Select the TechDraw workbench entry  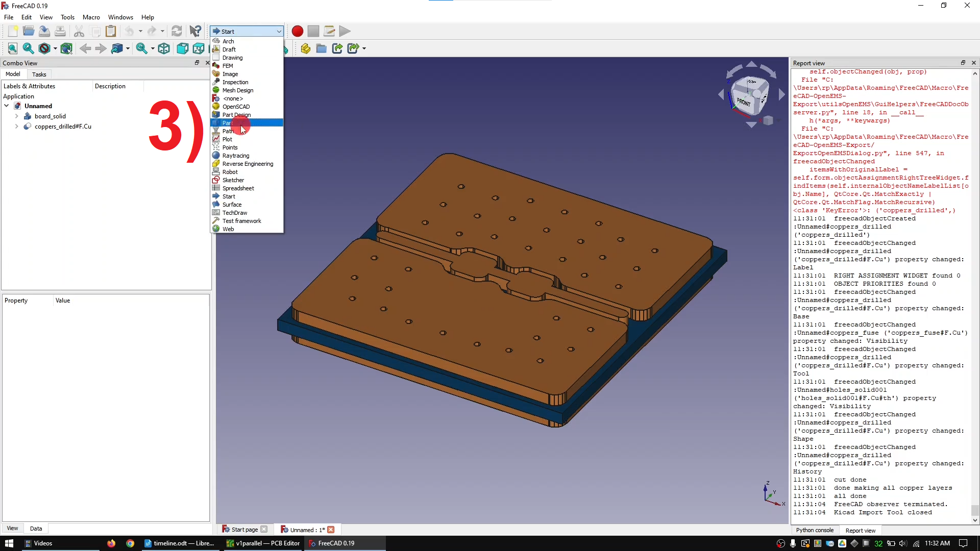[x=247, y=213]
